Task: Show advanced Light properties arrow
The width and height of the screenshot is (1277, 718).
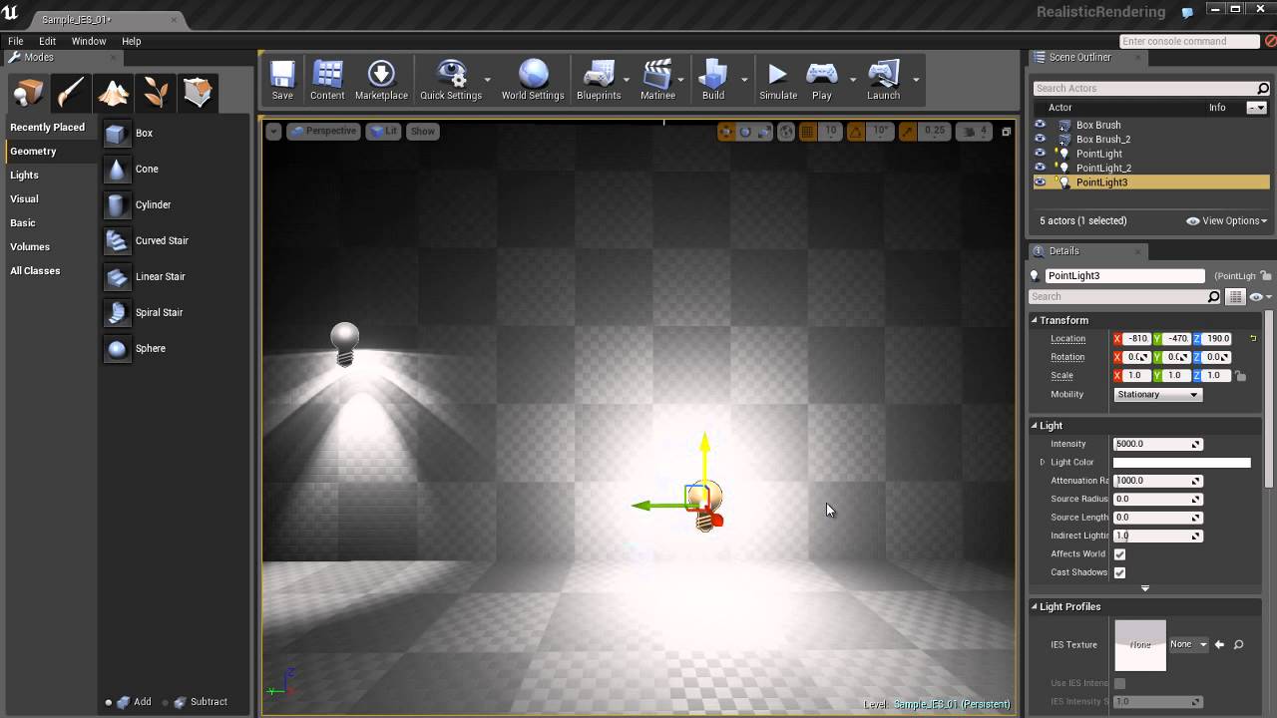Action: (1145, 588)
